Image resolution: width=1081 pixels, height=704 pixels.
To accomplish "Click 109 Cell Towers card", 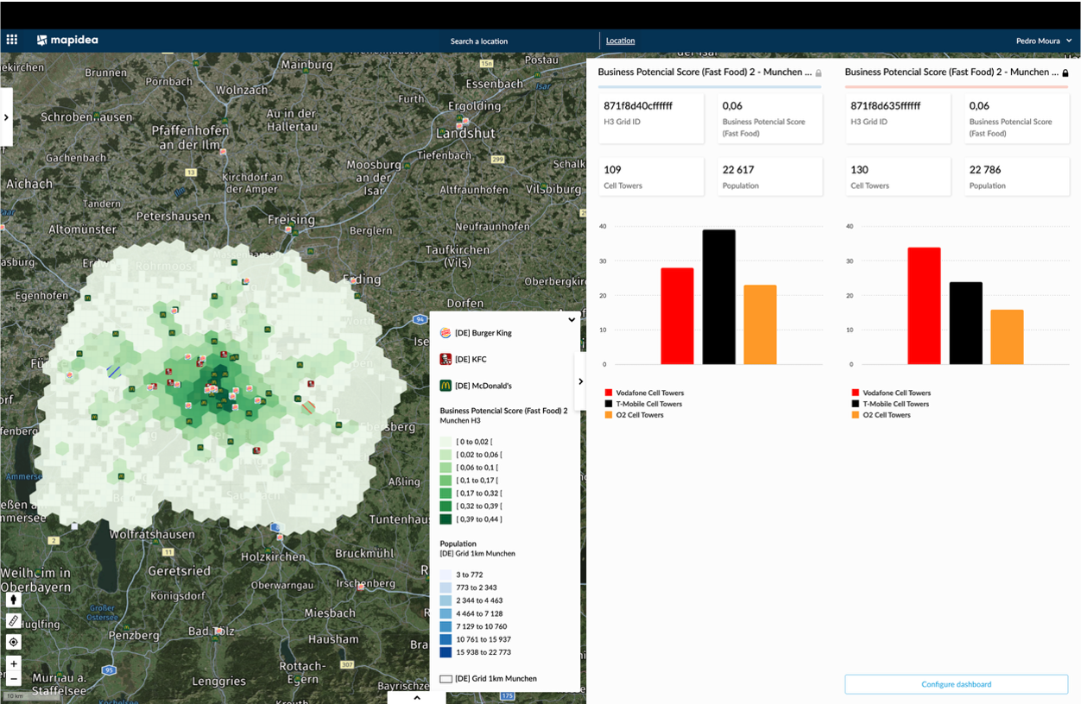I will (651, 176).
